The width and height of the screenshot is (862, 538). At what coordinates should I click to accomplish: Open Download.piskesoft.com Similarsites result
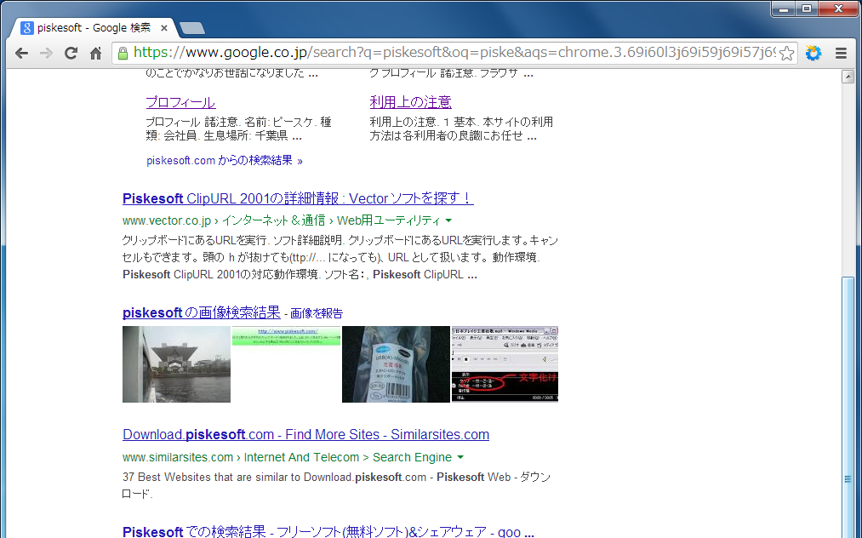[305, 435]
